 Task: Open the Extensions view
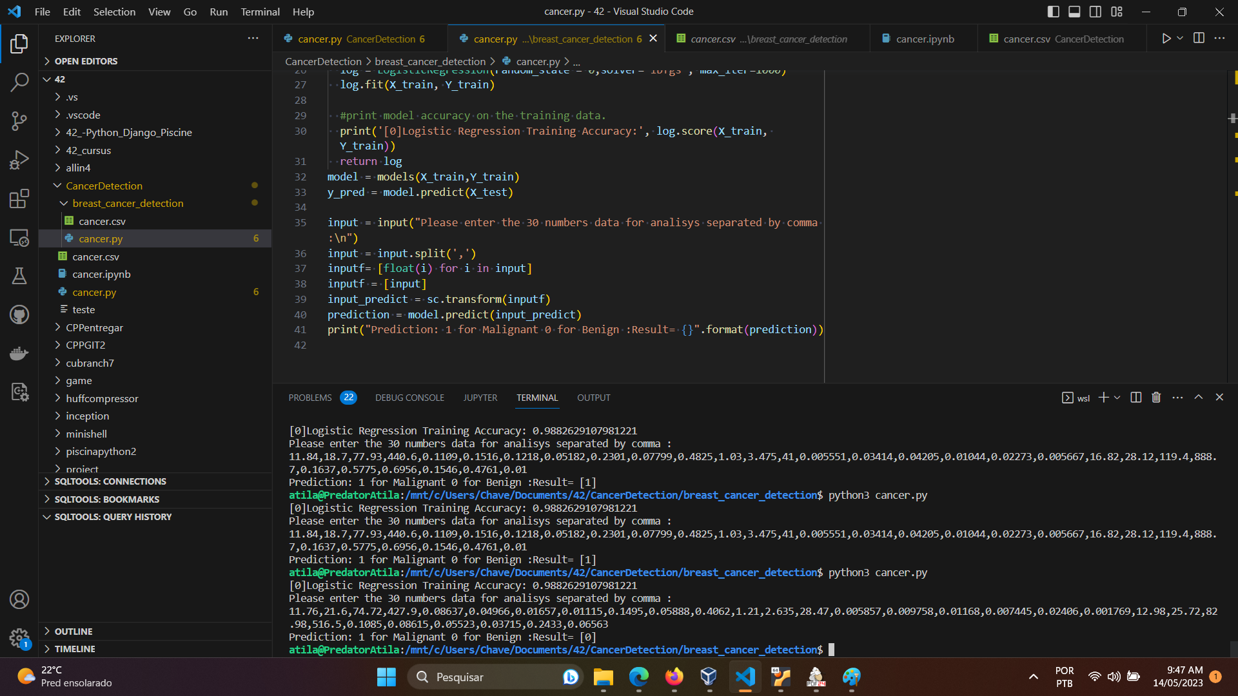(19, 198)
